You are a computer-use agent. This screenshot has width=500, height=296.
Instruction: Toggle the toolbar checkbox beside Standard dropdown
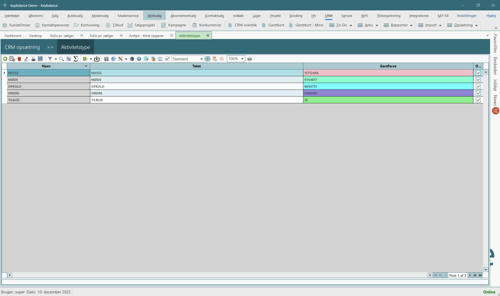[167, 59]
